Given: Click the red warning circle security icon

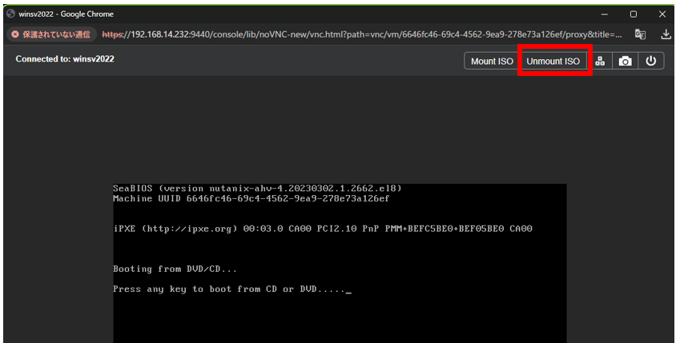Looking at the screenshot, I should [15, 34].
